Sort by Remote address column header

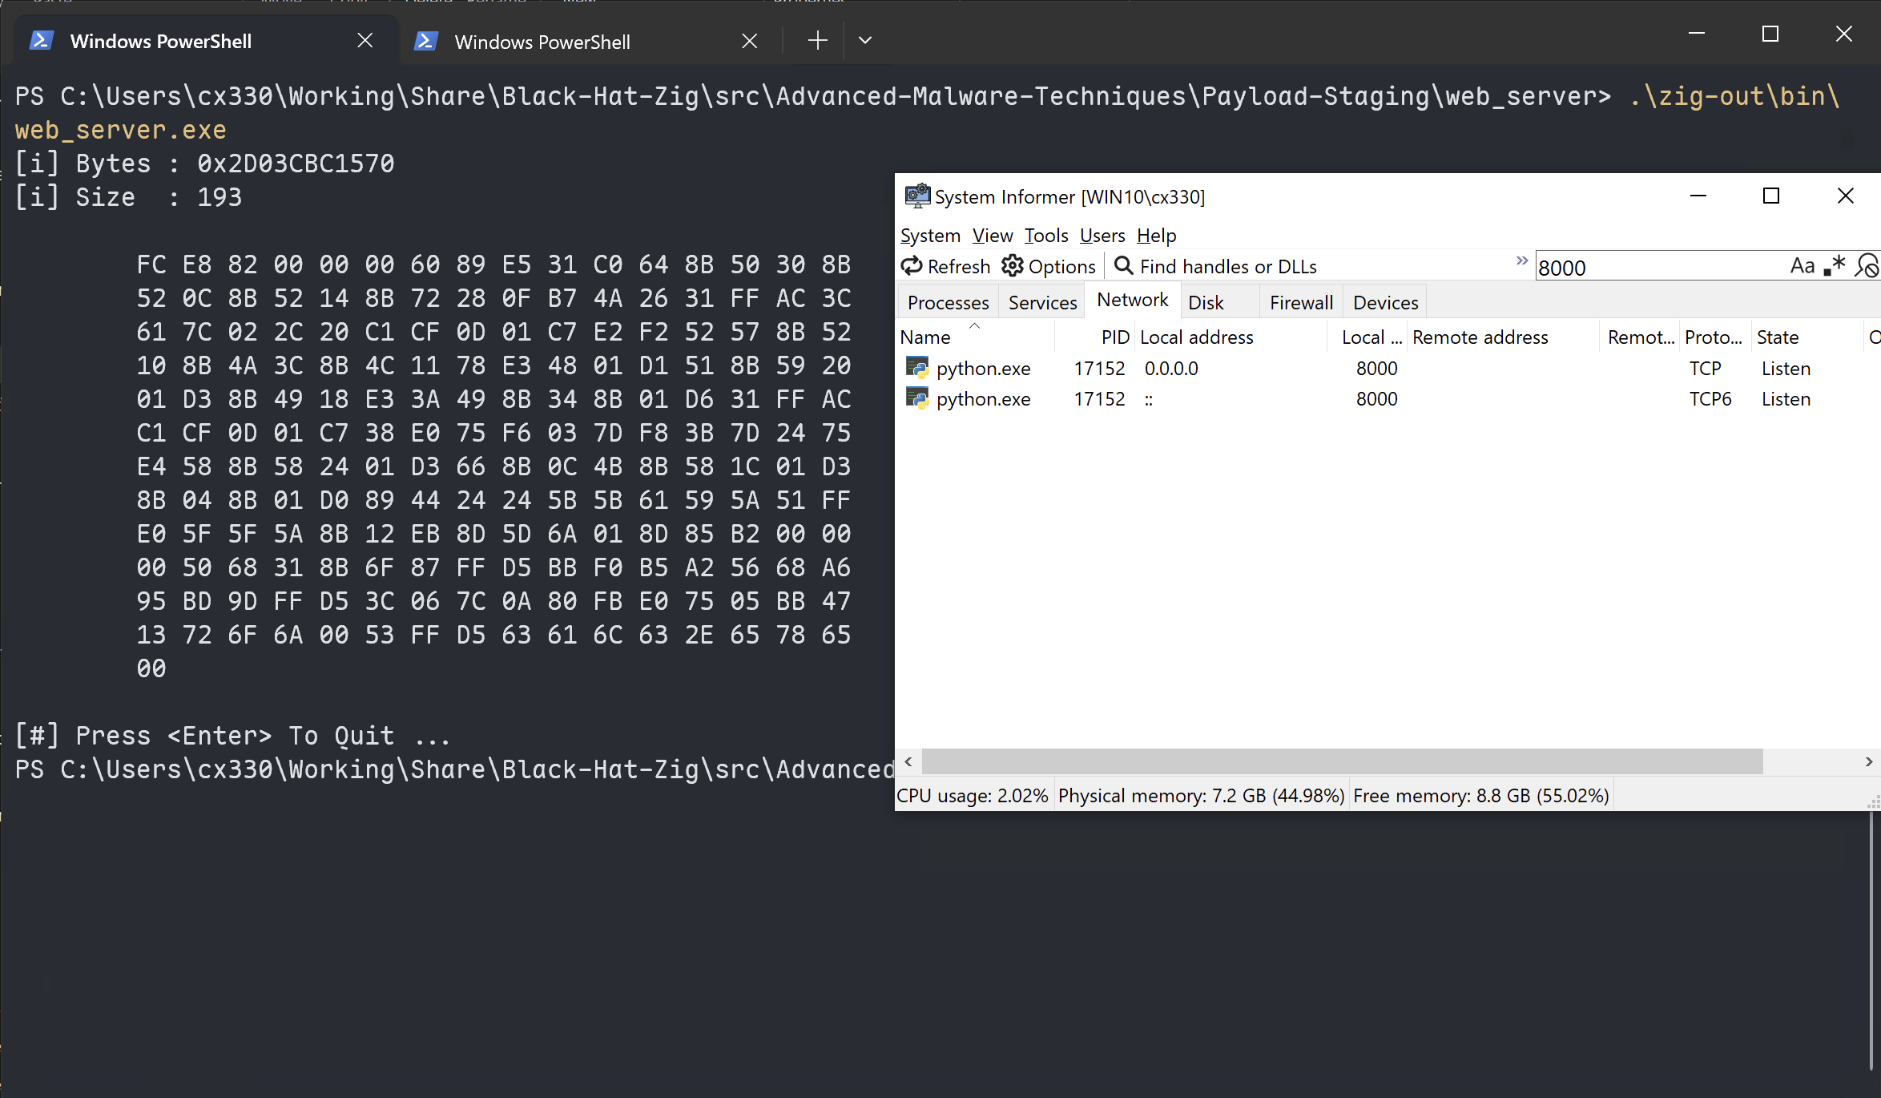(x=1503, y=337)
